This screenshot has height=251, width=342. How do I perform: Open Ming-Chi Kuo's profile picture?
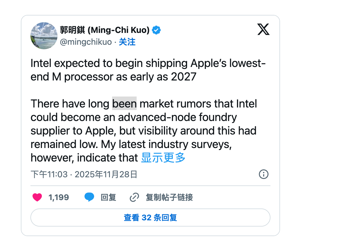pos(44,36)
